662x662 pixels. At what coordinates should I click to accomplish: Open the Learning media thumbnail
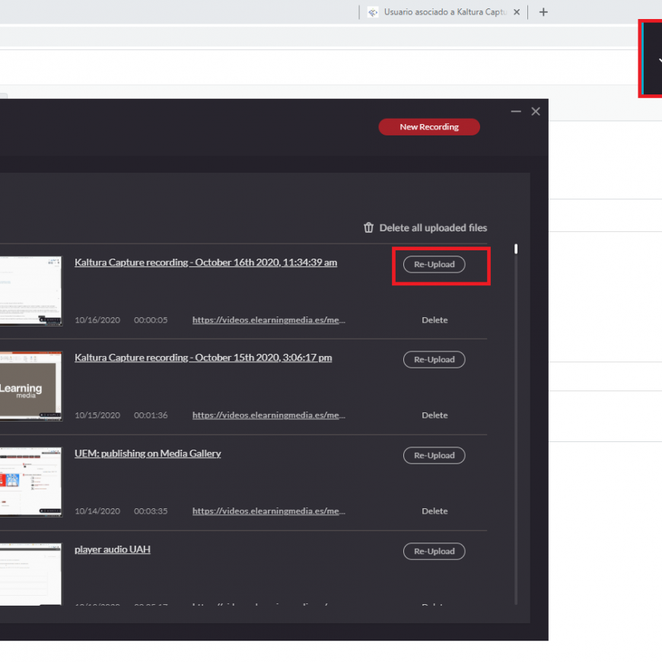(31, 387)
